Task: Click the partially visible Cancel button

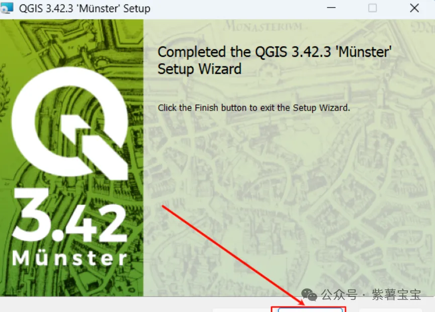Action: [x=391, y=310]
